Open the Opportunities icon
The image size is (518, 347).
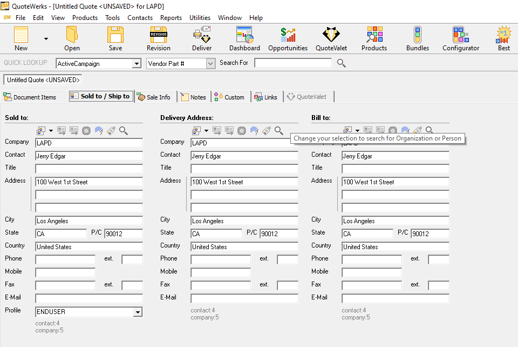[x=288, y=38]
